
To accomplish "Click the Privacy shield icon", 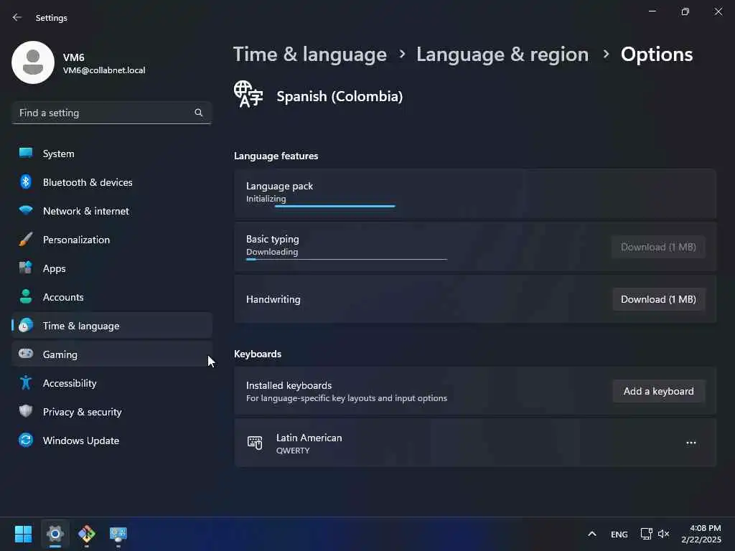I will tap(26, 411).
